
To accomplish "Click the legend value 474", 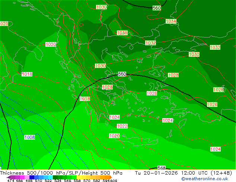I will (11, 181).
